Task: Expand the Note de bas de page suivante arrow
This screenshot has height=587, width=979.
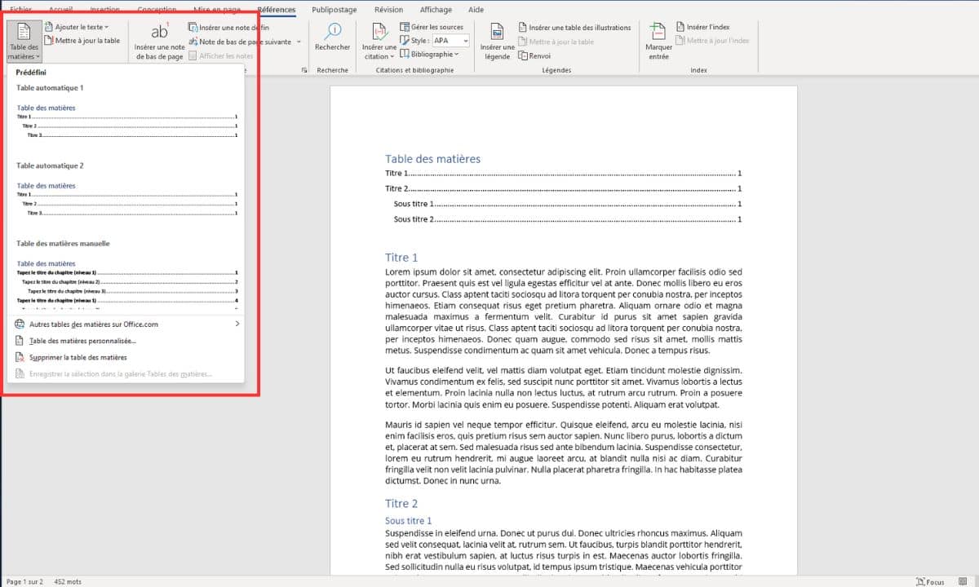Action: point(299,42)
